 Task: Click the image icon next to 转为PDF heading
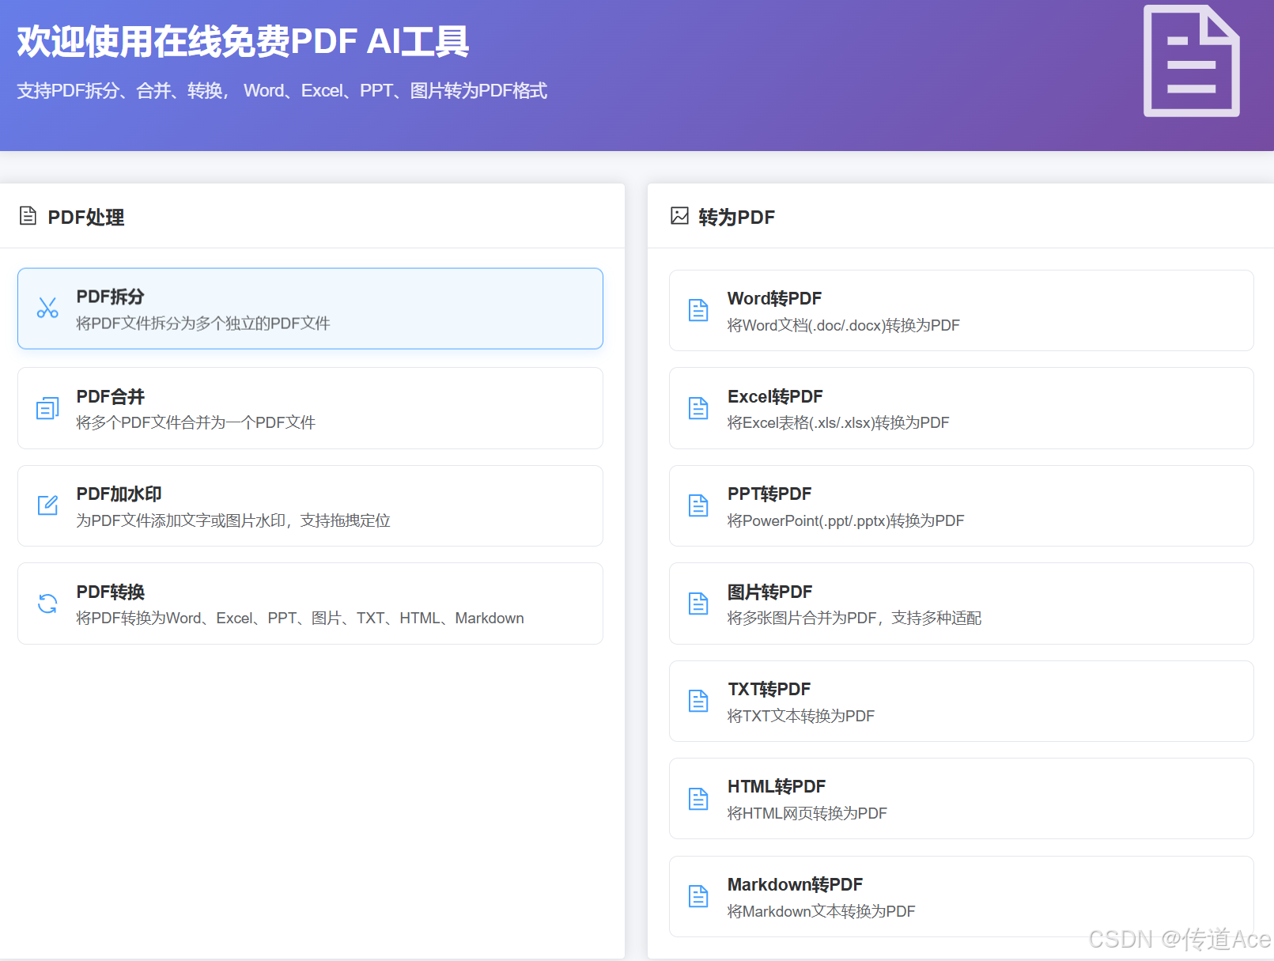coord(679,216)
